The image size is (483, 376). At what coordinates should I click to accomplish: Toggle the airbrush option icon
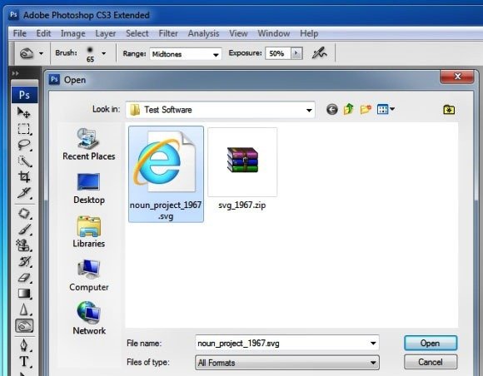(320, 53)
